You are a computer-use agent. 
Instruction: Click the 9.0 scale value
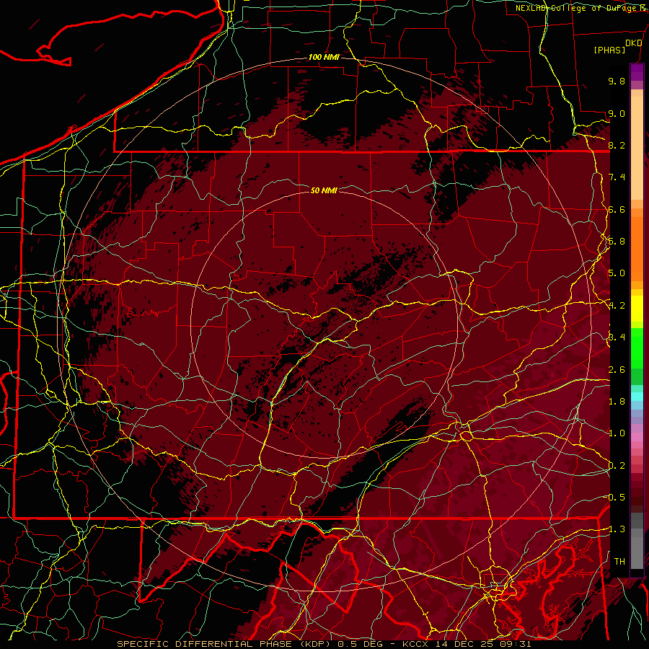pyautogui.click(x=617, y=113)
